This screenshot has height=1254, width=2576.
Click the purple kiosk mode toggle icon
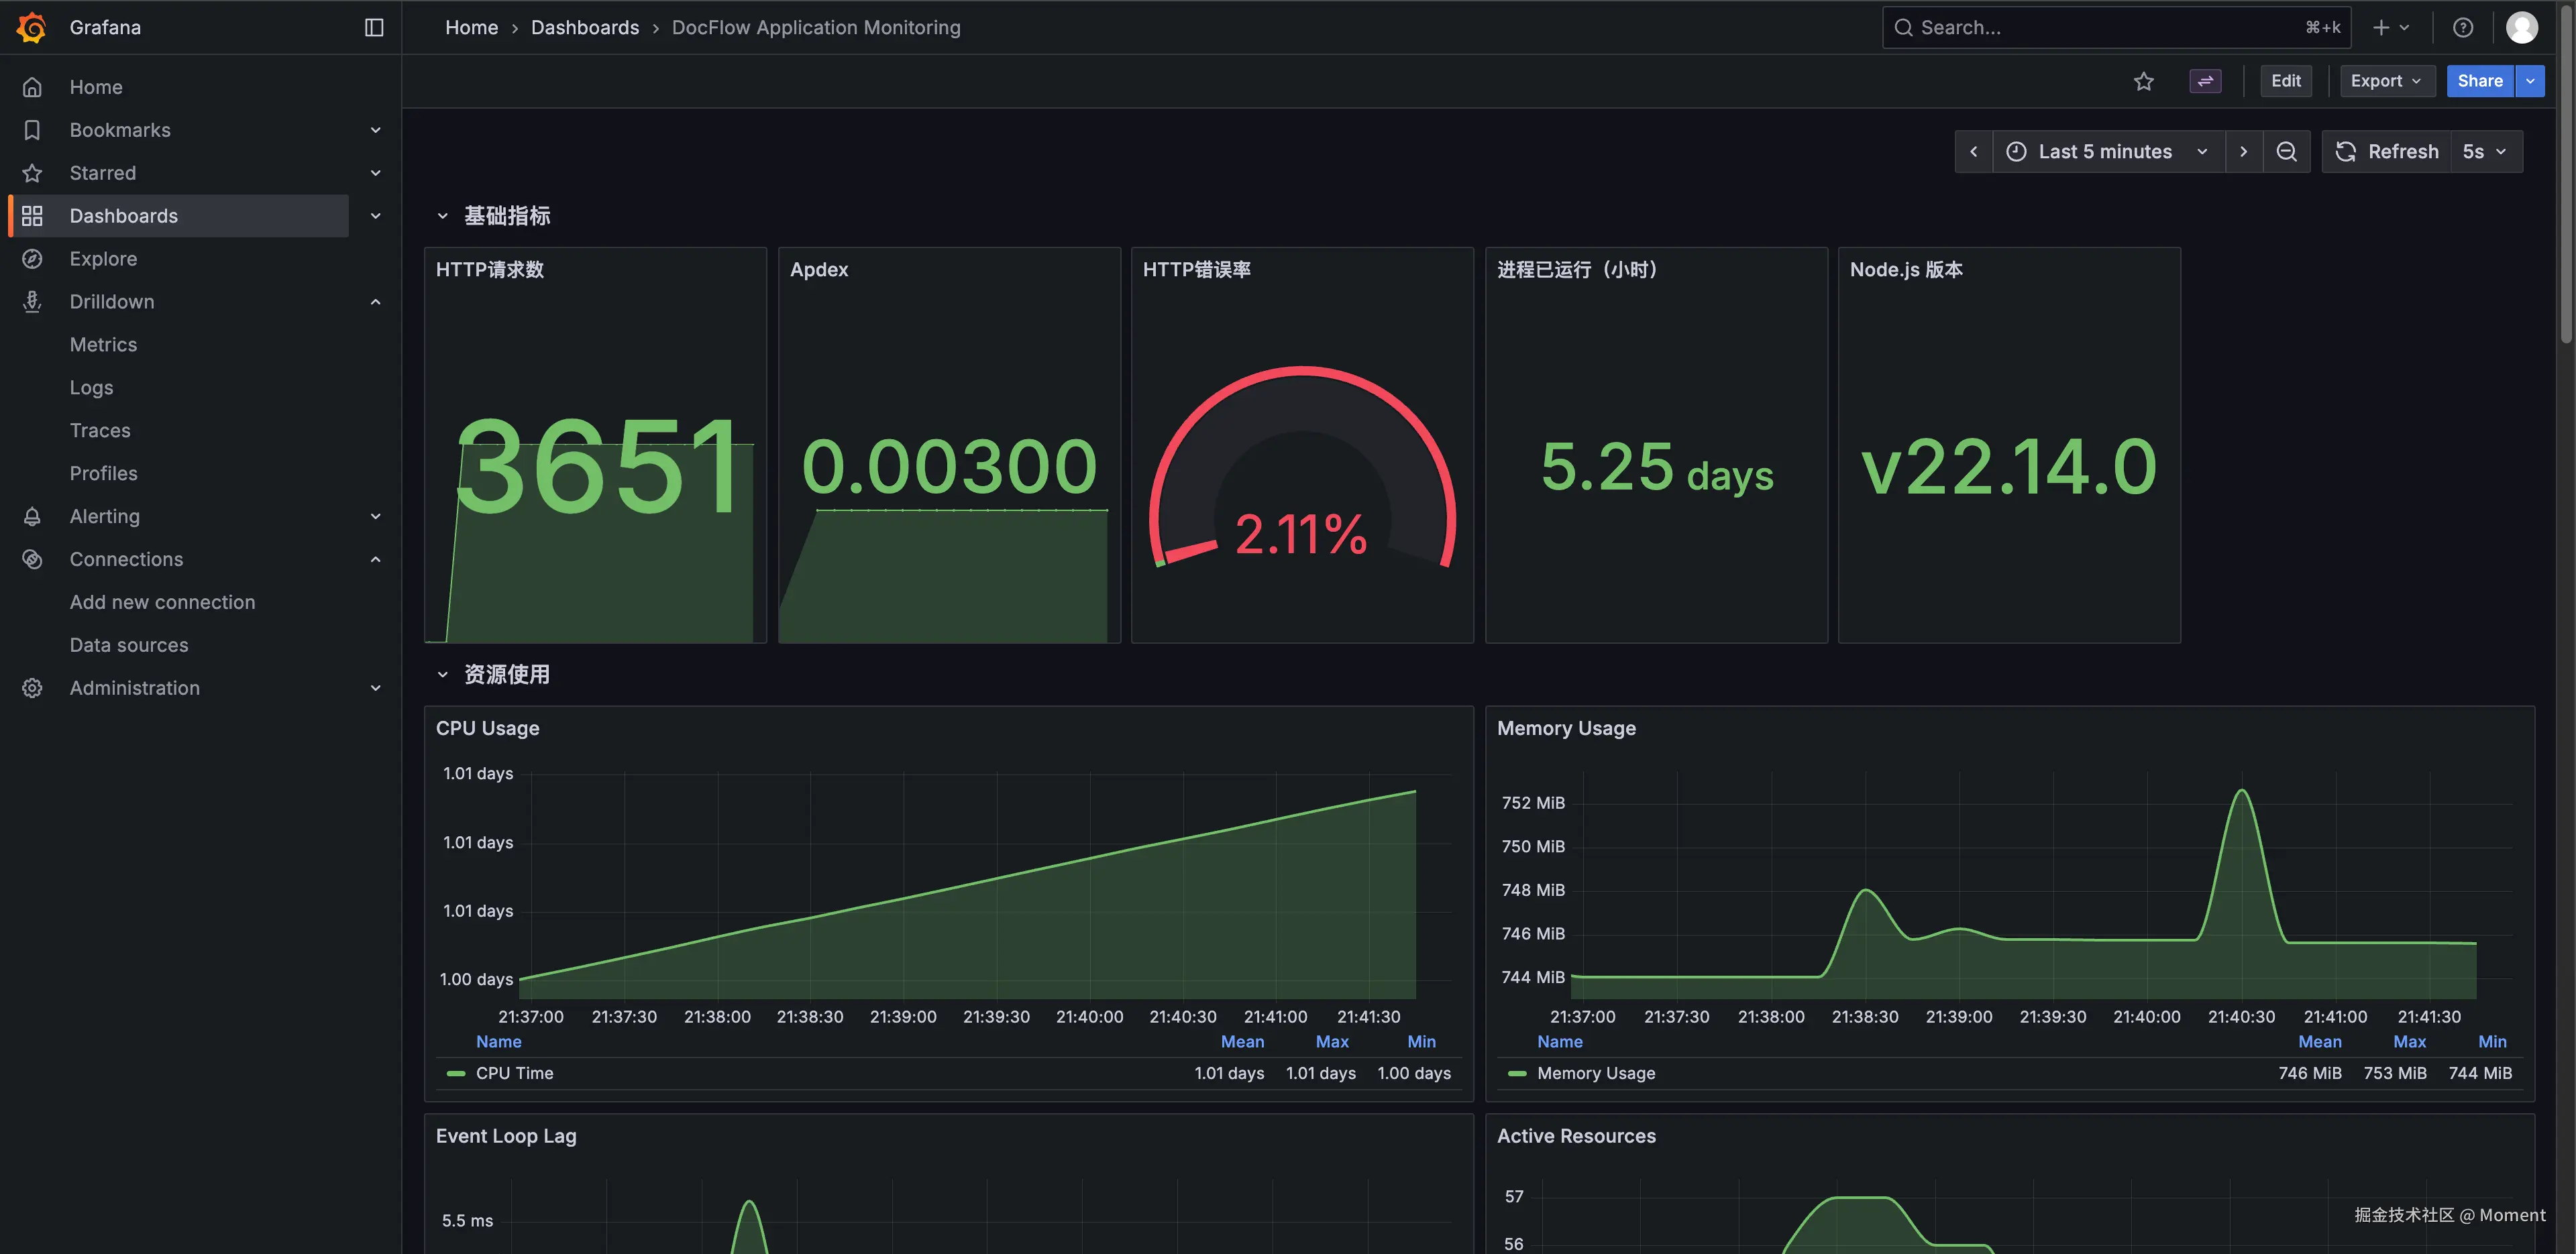(2205, 81)
